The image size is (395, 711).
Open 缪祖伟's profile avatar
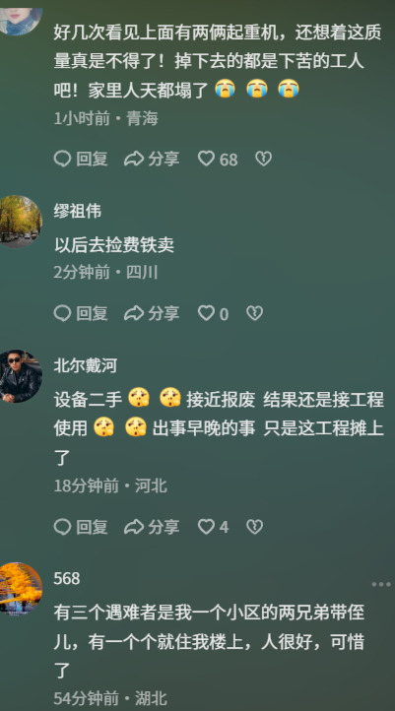point(19,222)
